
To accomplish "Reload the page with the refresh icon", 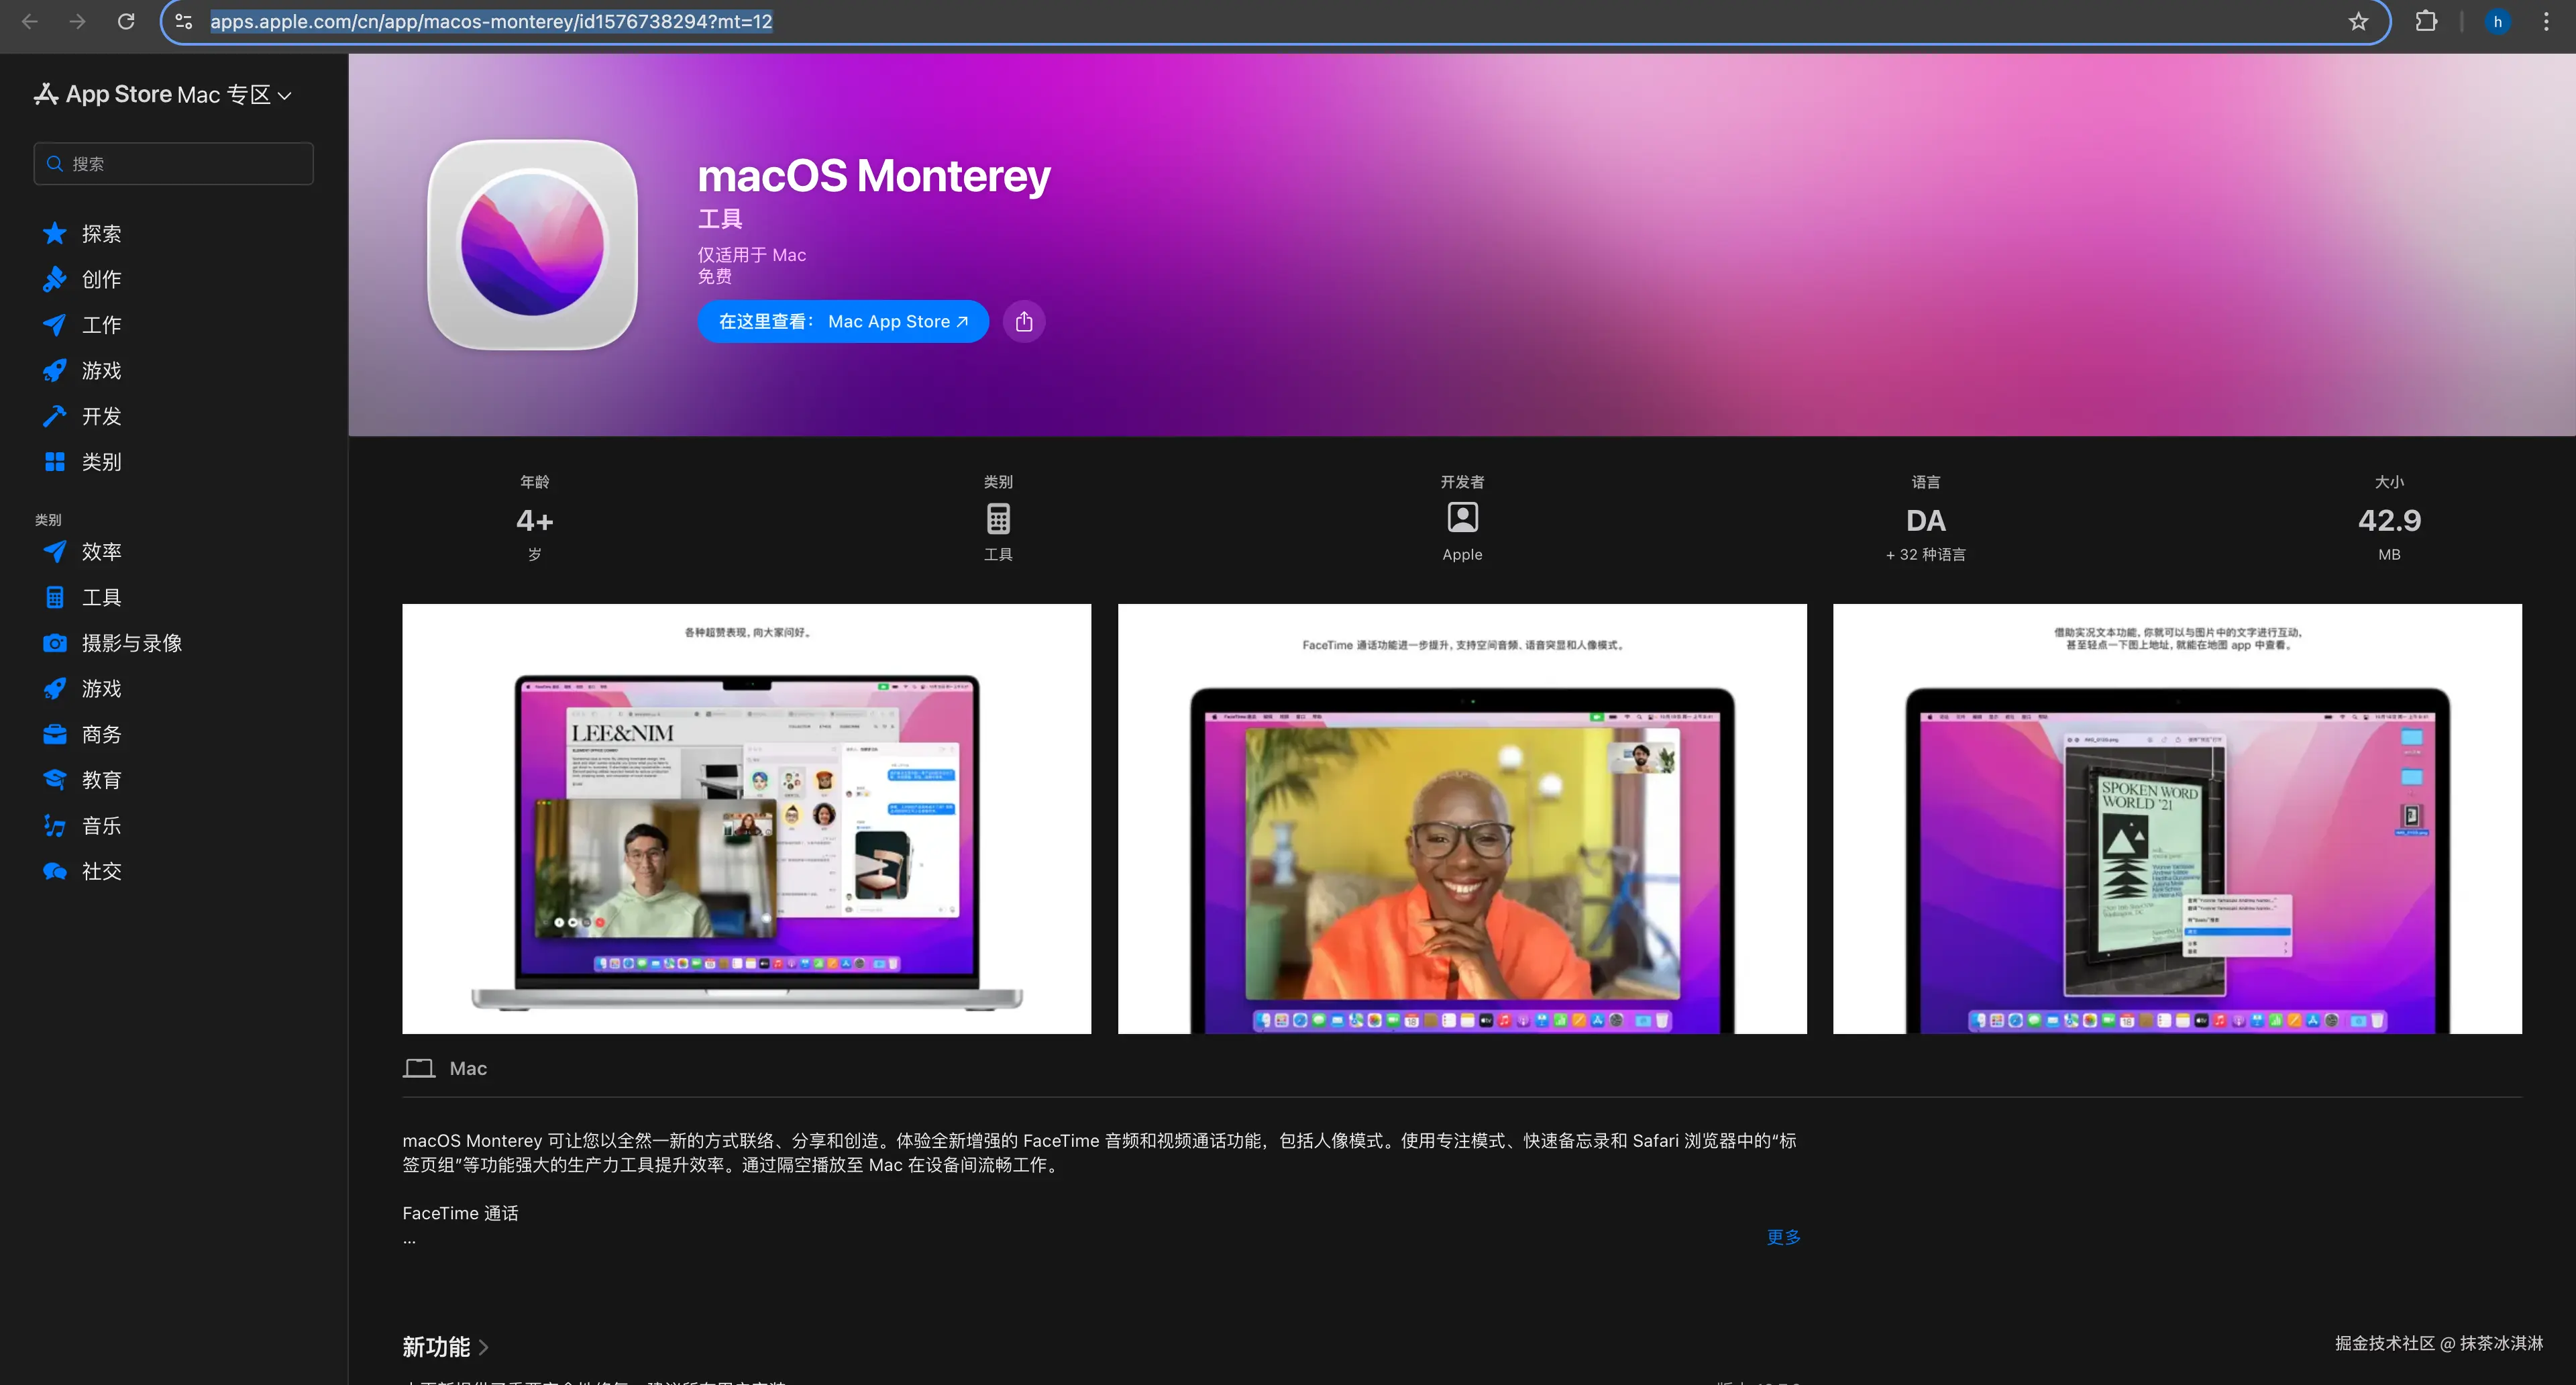I will (x=126, y=21).
